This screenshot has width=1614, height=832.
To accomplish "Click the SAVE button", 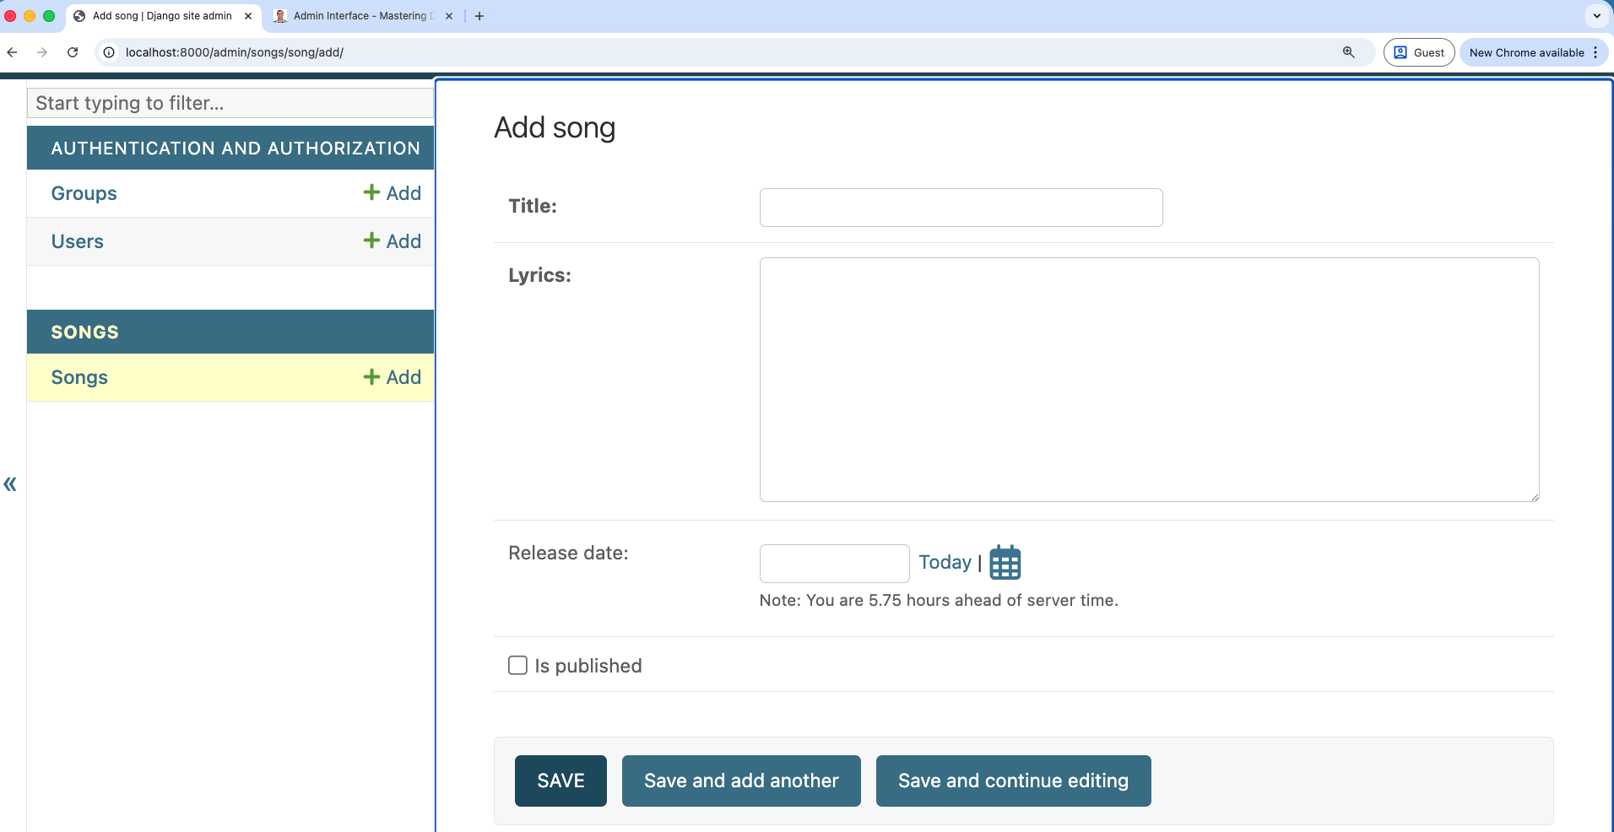I will pos(561,781).
